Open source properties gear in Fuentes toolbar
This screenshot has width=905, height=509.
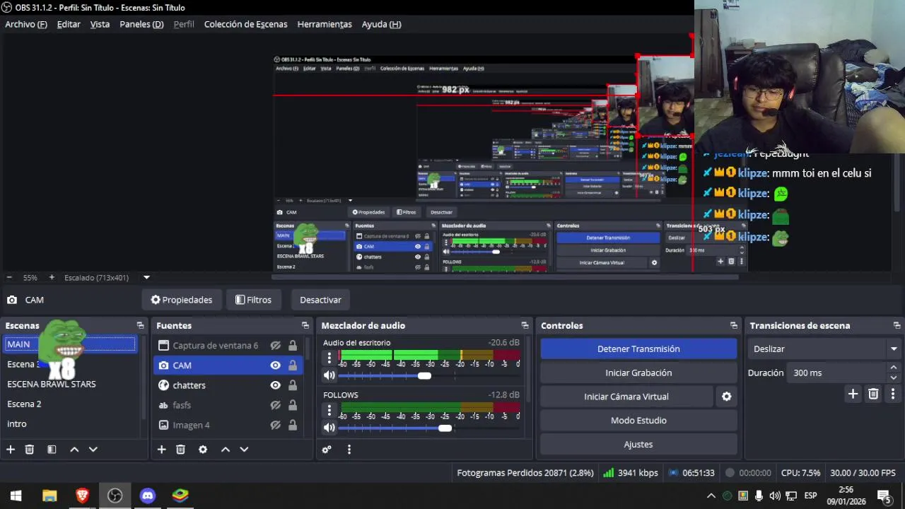pyautogui.click(x=203, y=450)
